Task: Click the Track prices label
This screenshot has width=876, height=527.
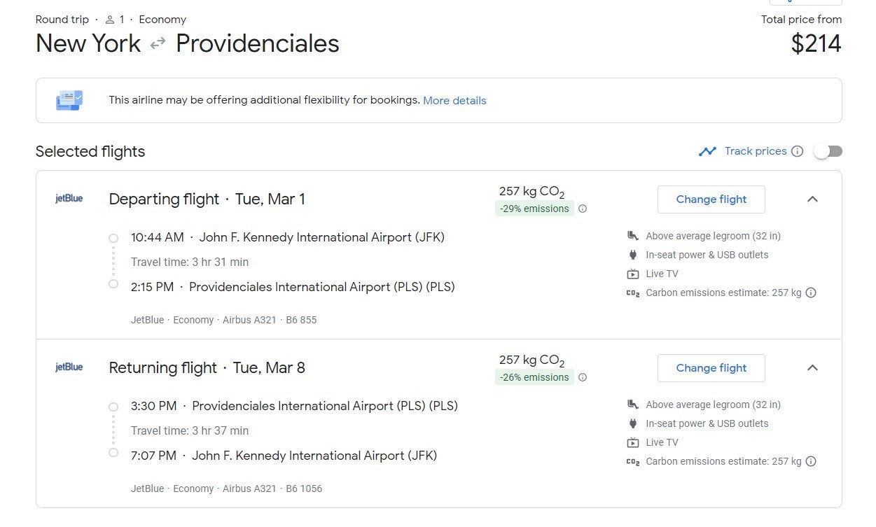Action: 756,151
